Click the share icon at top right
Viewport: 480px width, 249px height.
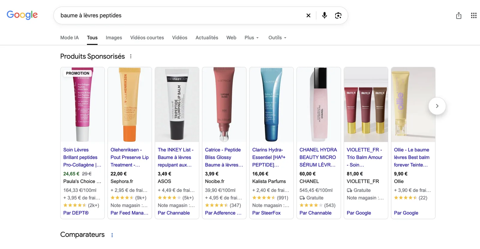[x=459, y=16]
